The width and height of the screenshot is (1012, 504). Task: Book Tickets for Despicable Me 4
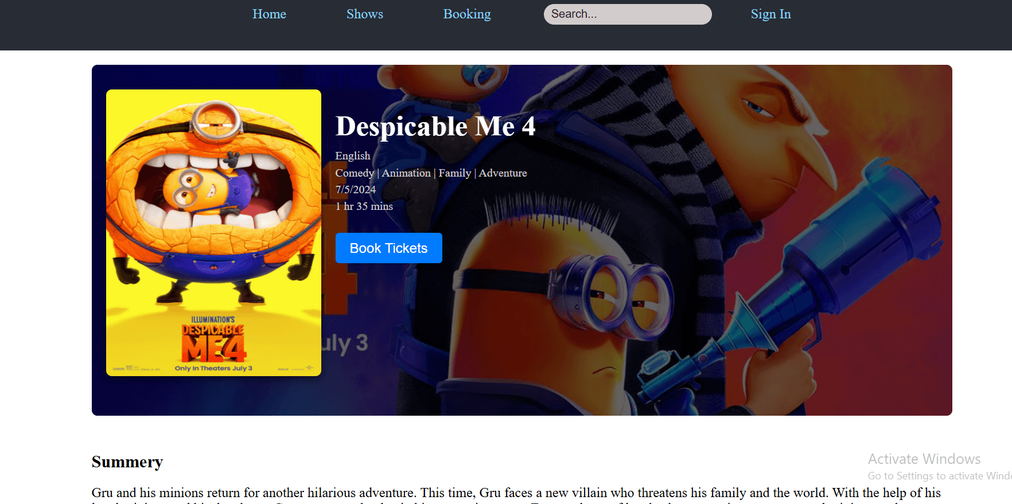pyautogui.click(x=389, y=248)
